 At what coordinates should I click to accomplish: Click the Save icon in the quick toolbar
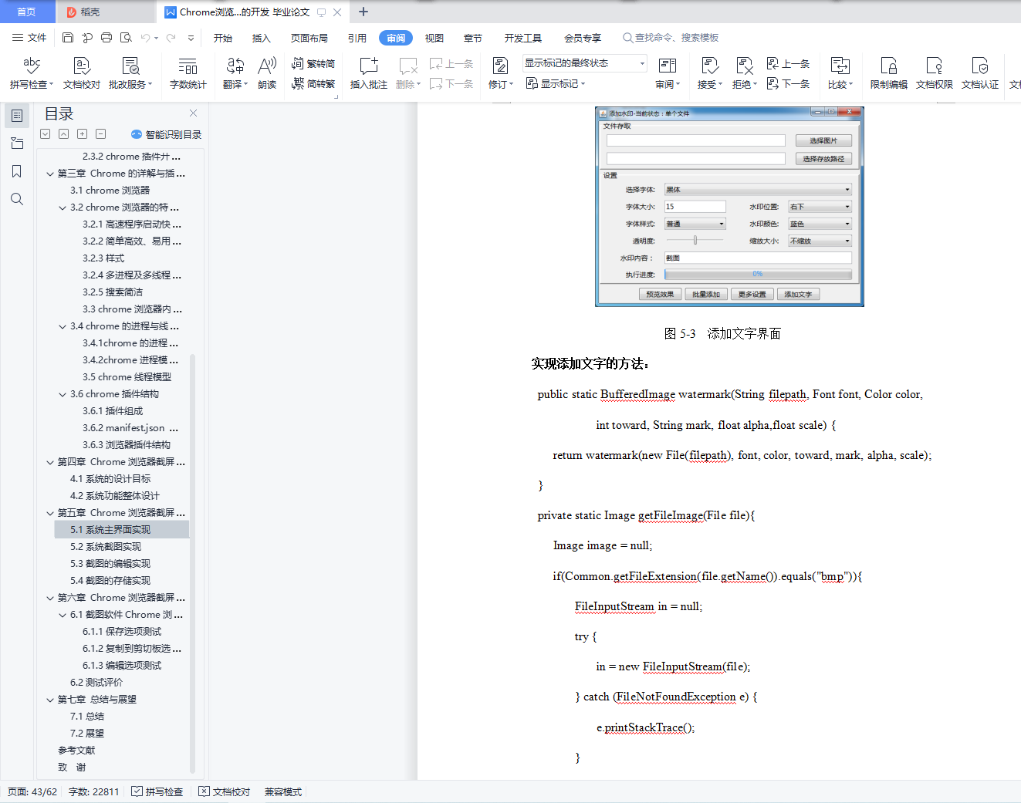pos(68,38)
